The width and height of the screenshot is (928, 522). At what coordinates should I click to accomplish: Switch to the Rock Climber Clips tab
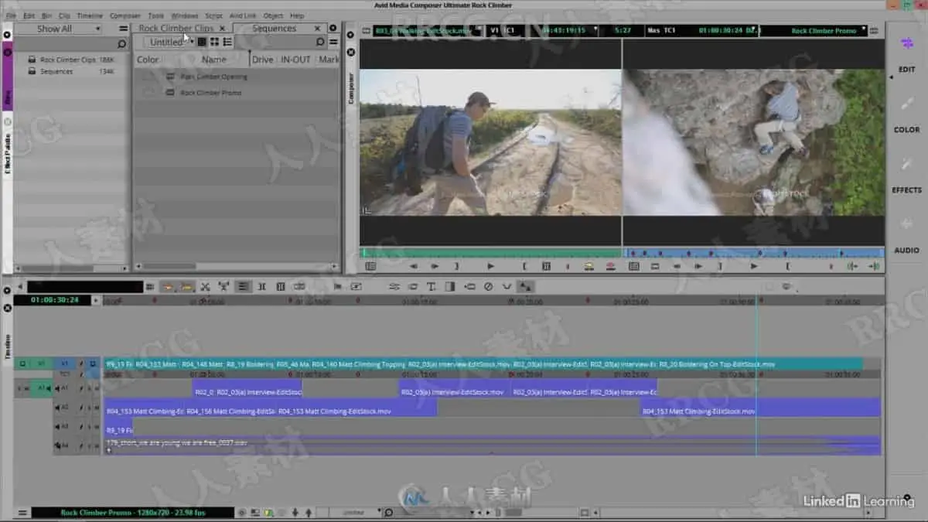click(x=176, y=29)
